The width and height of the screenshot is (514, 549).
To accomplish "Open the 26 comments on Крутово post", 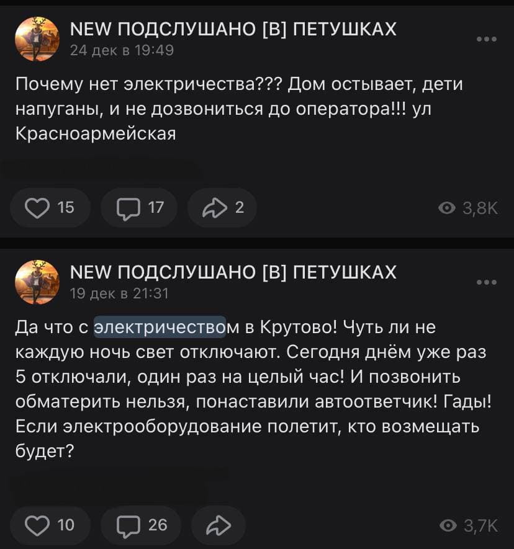I will pyautogui.click(x=140, y=525).
